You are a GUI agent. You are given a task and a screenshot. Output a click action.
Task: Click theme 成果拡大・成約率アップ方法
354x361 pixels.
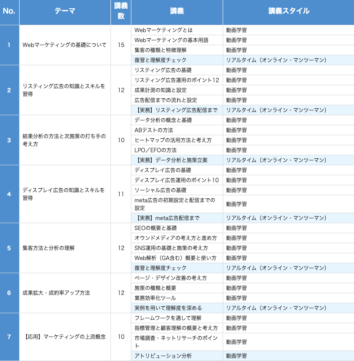coord(65,293)
